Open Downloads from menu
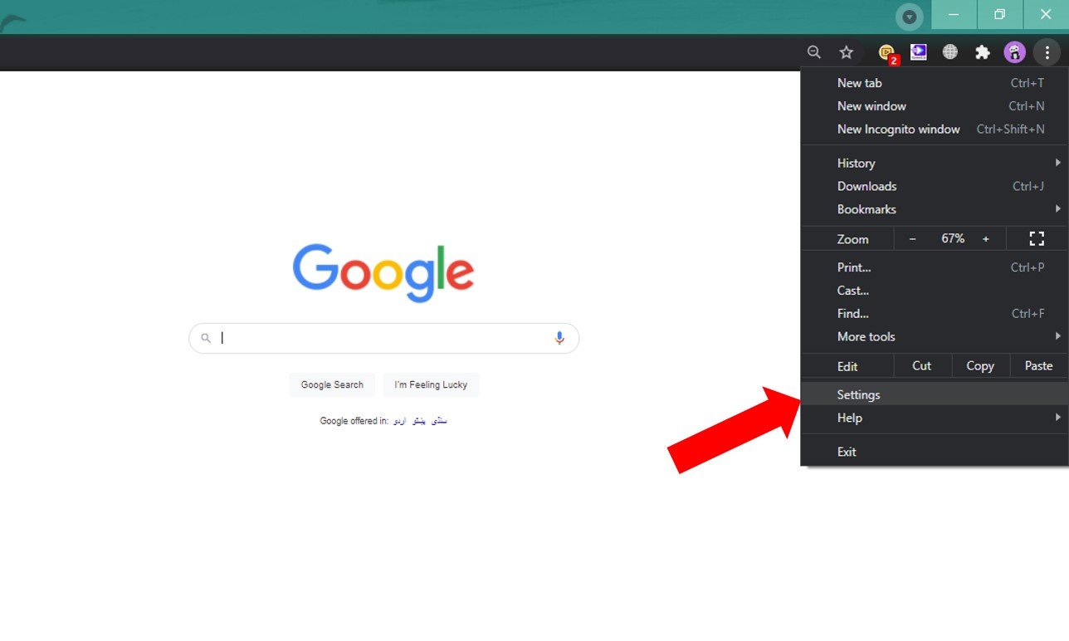Viewport: 1069px width, 641px height. 935,187
